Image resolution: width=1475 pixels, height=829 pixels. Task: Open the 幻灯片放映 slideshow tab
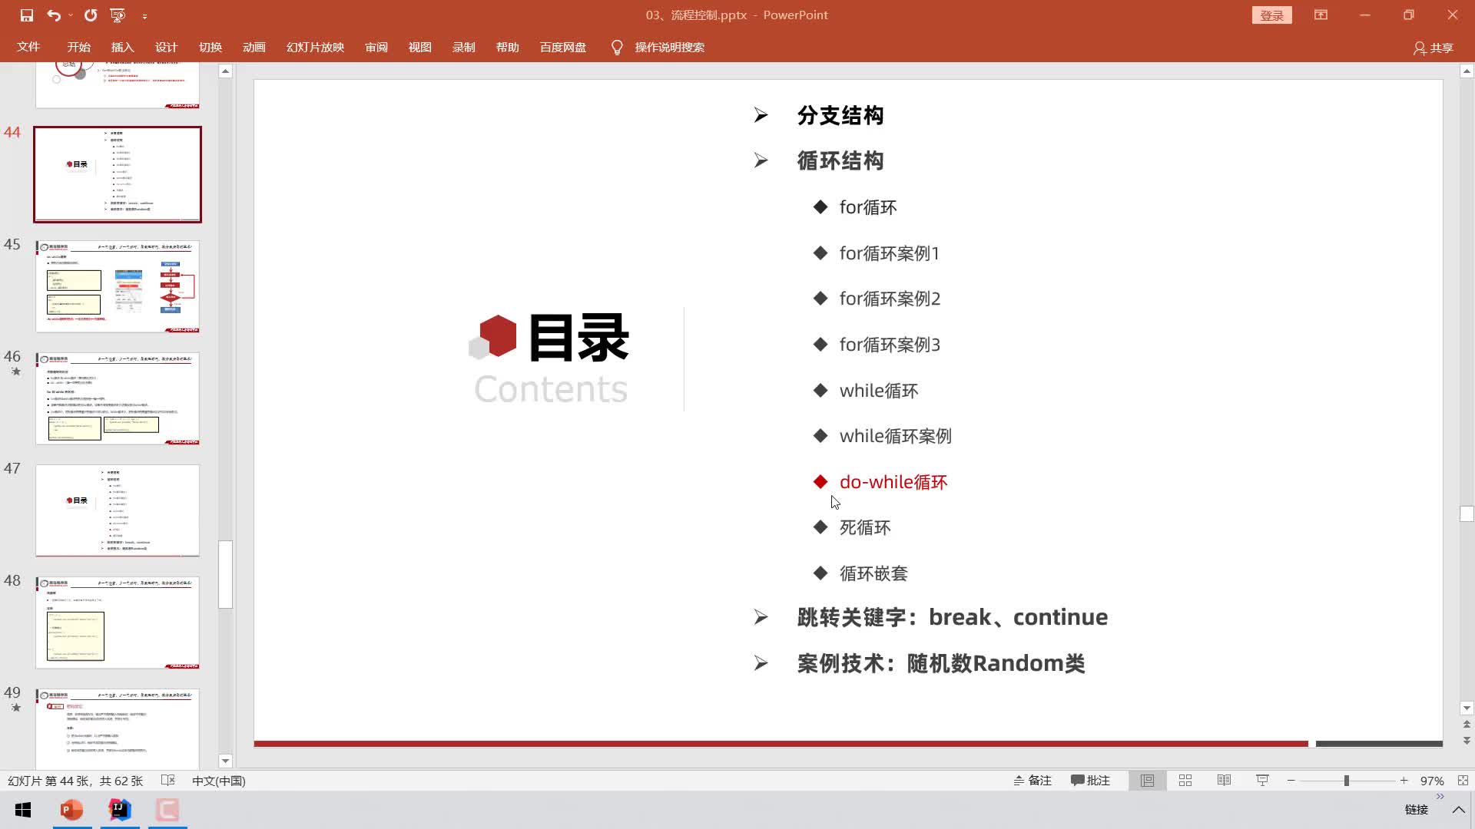(x=315, y=48)
